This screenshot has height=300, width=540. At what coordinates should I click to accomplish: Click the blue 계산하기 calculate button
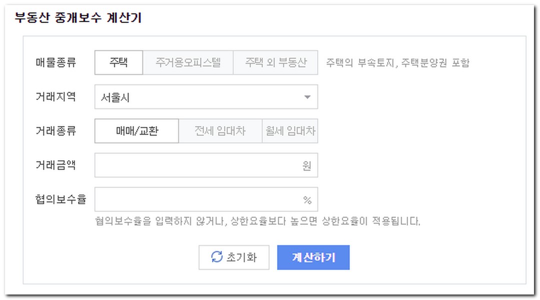(x=314, y=257)
